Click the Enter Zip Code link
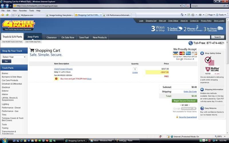Screen dimensions: 229x143 (190, 92)
